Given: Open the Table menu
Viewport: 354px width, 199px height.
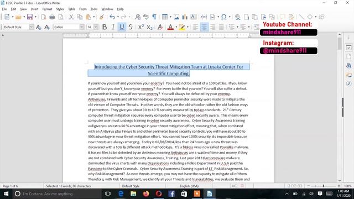Looking at the screenshot, I should pos(71,9).
